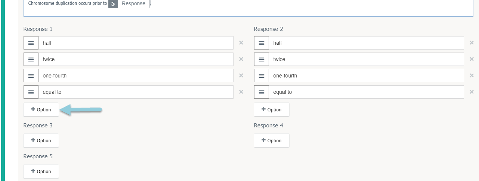Add an option under Response 4
Viewport: 479px width, 181px height.
(272, 140)
